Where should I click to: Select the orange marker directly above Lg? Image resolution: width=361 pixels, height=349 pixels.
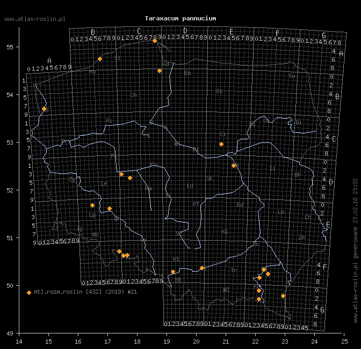[x=92, y=205]
